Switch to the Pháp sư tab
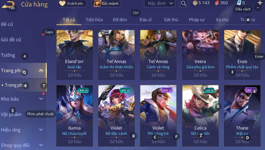The image size is (265, 150). click(x=197, y=20)
